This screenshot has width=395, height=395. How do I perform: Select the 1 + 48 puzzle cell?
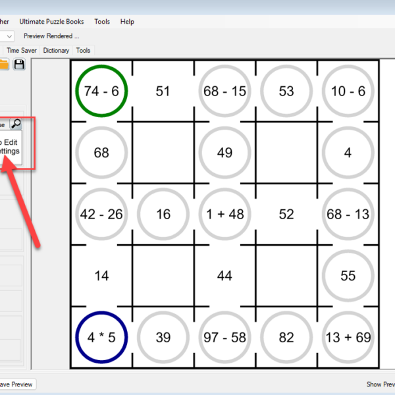pos(224,215)
